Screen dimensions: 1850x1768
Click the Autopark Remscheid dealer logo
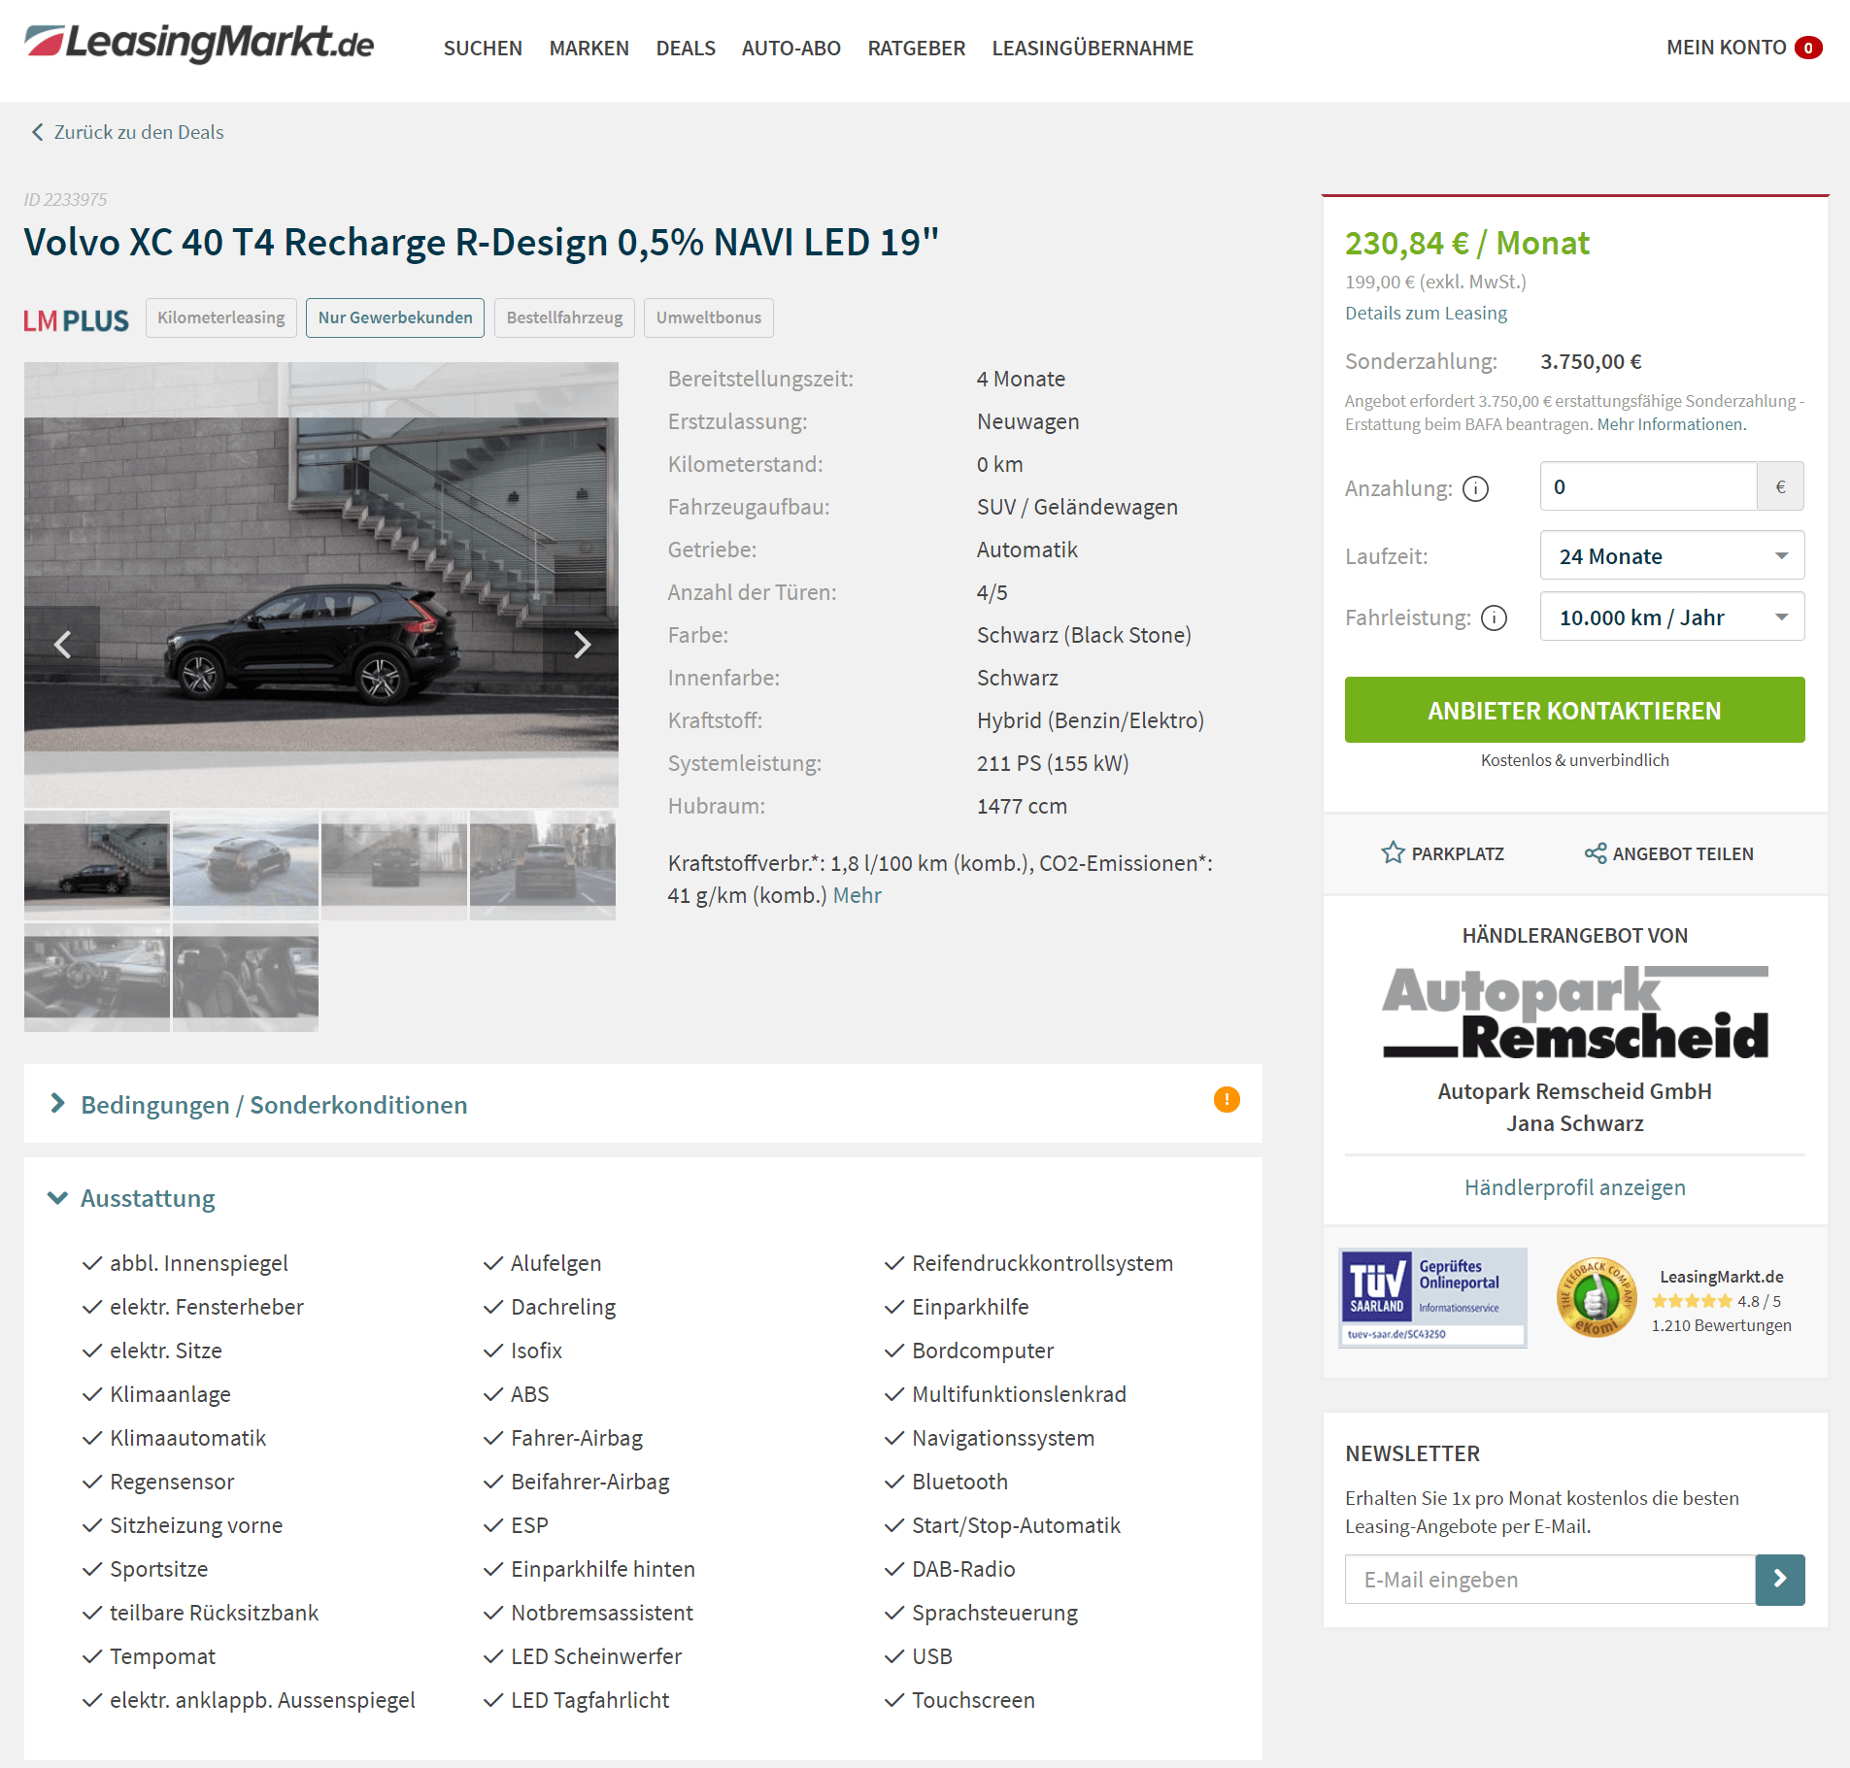[1575, 1012]
